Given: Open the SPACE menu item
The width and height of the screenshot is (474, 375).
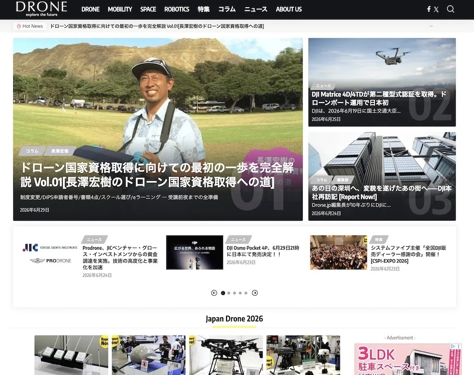Looking at the screenshot, I should 148,9.
